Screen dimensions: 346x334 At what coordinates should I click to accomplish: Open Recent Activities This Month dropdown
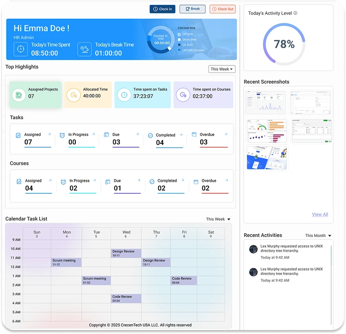click(318, 236)
